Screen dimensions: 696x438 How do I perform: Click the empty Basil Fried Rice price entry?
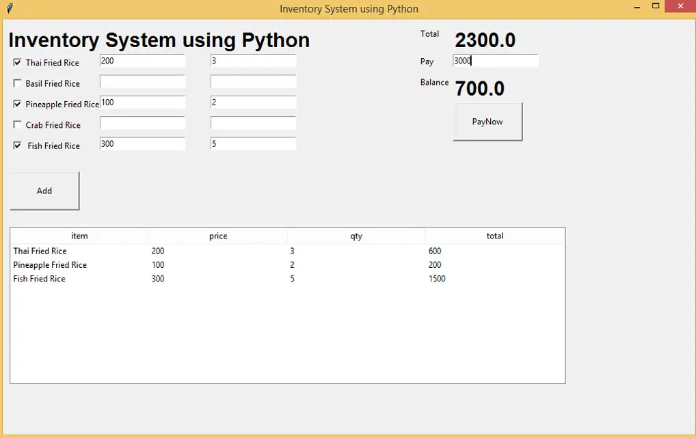(x=142, y=81)
